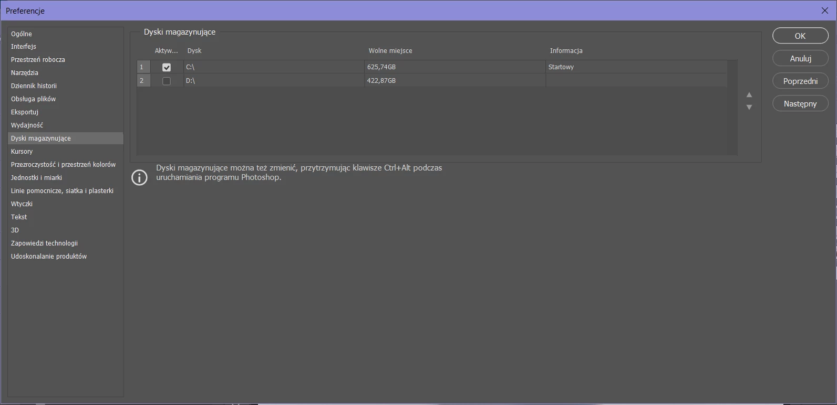Uncheck the active checkbox for C:\ drive
The width and height of the screenshot is (837, 405).
click(x=167, y=67)
